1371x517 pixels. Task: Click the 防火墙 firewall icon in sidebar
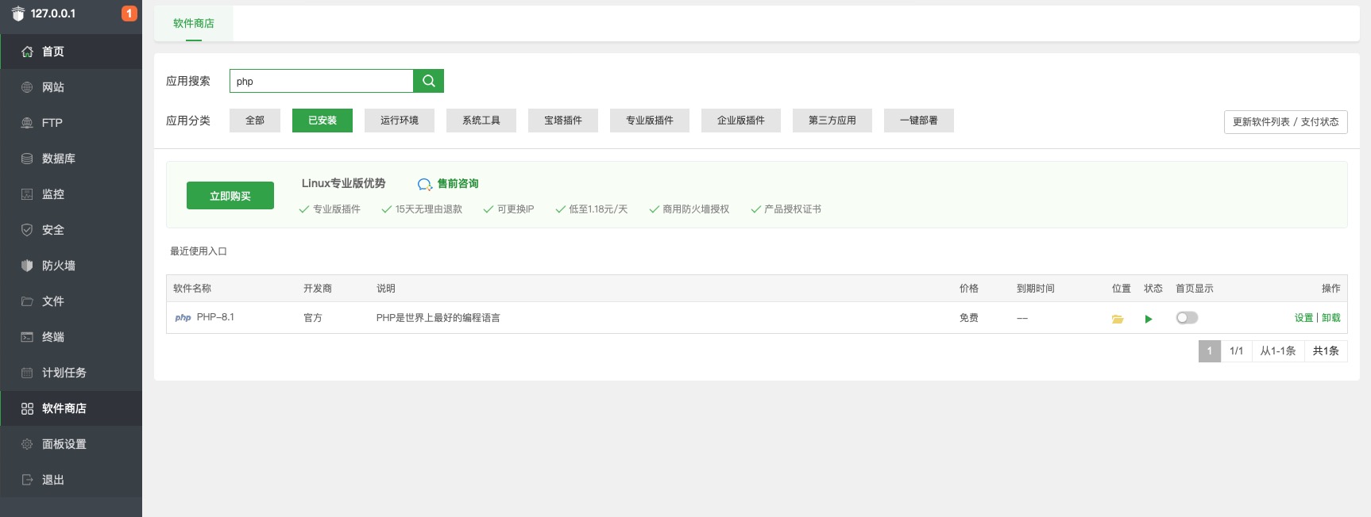click(27, 266)
